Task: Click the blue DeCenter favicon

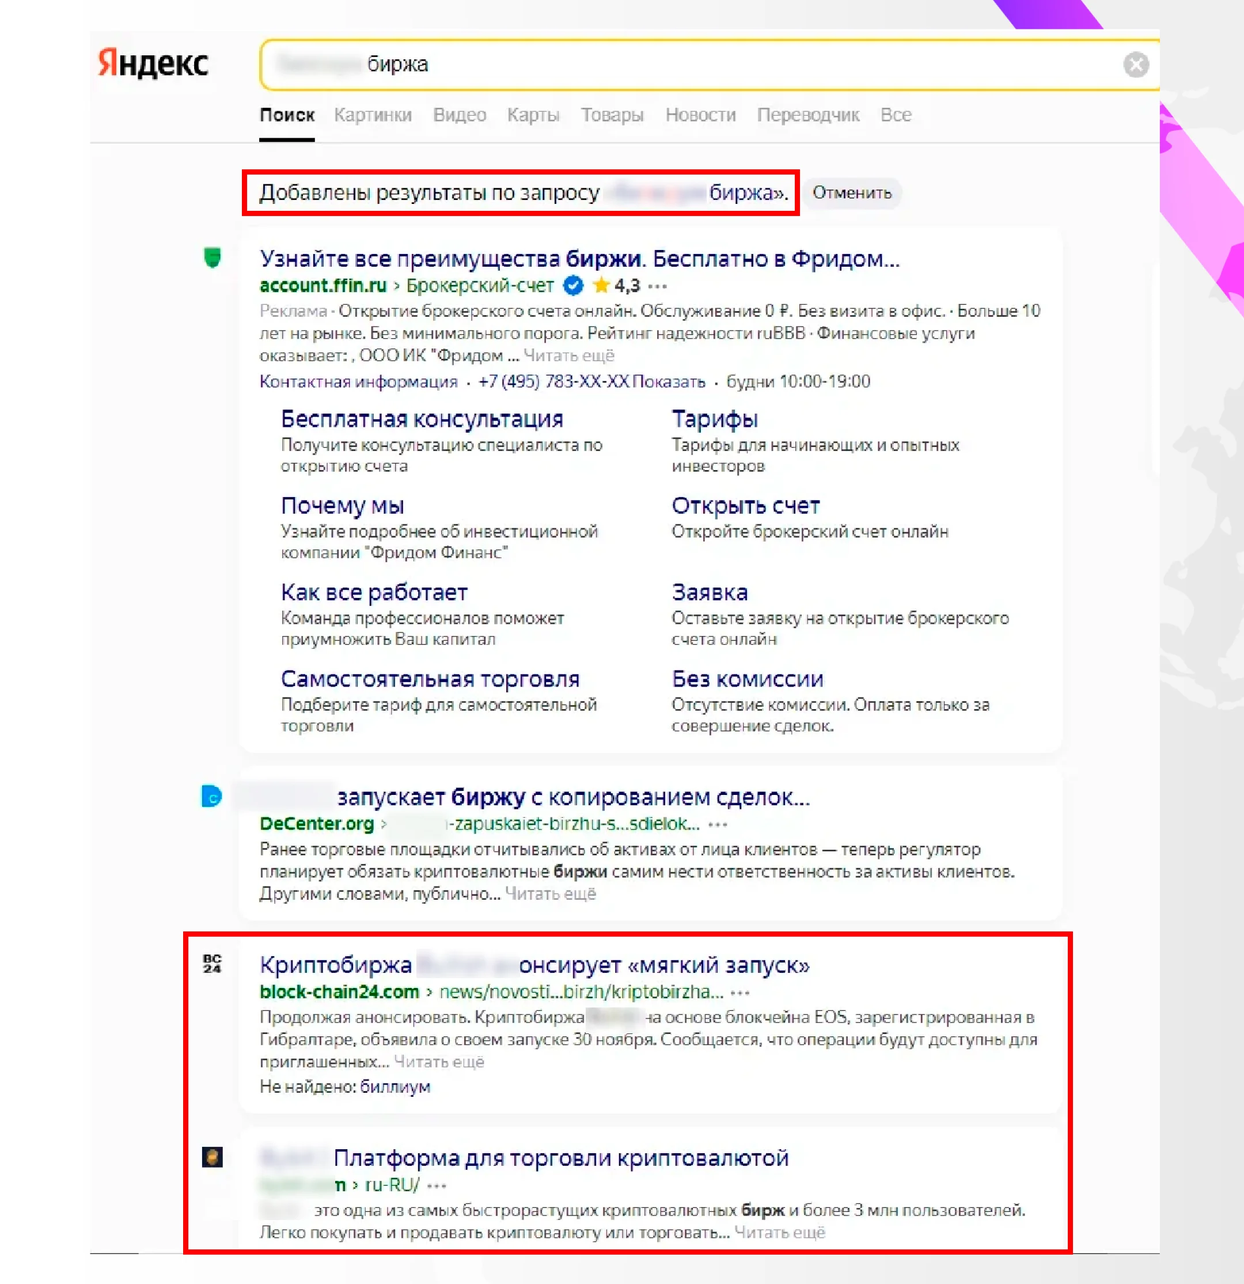Action: tap(211, 797)
